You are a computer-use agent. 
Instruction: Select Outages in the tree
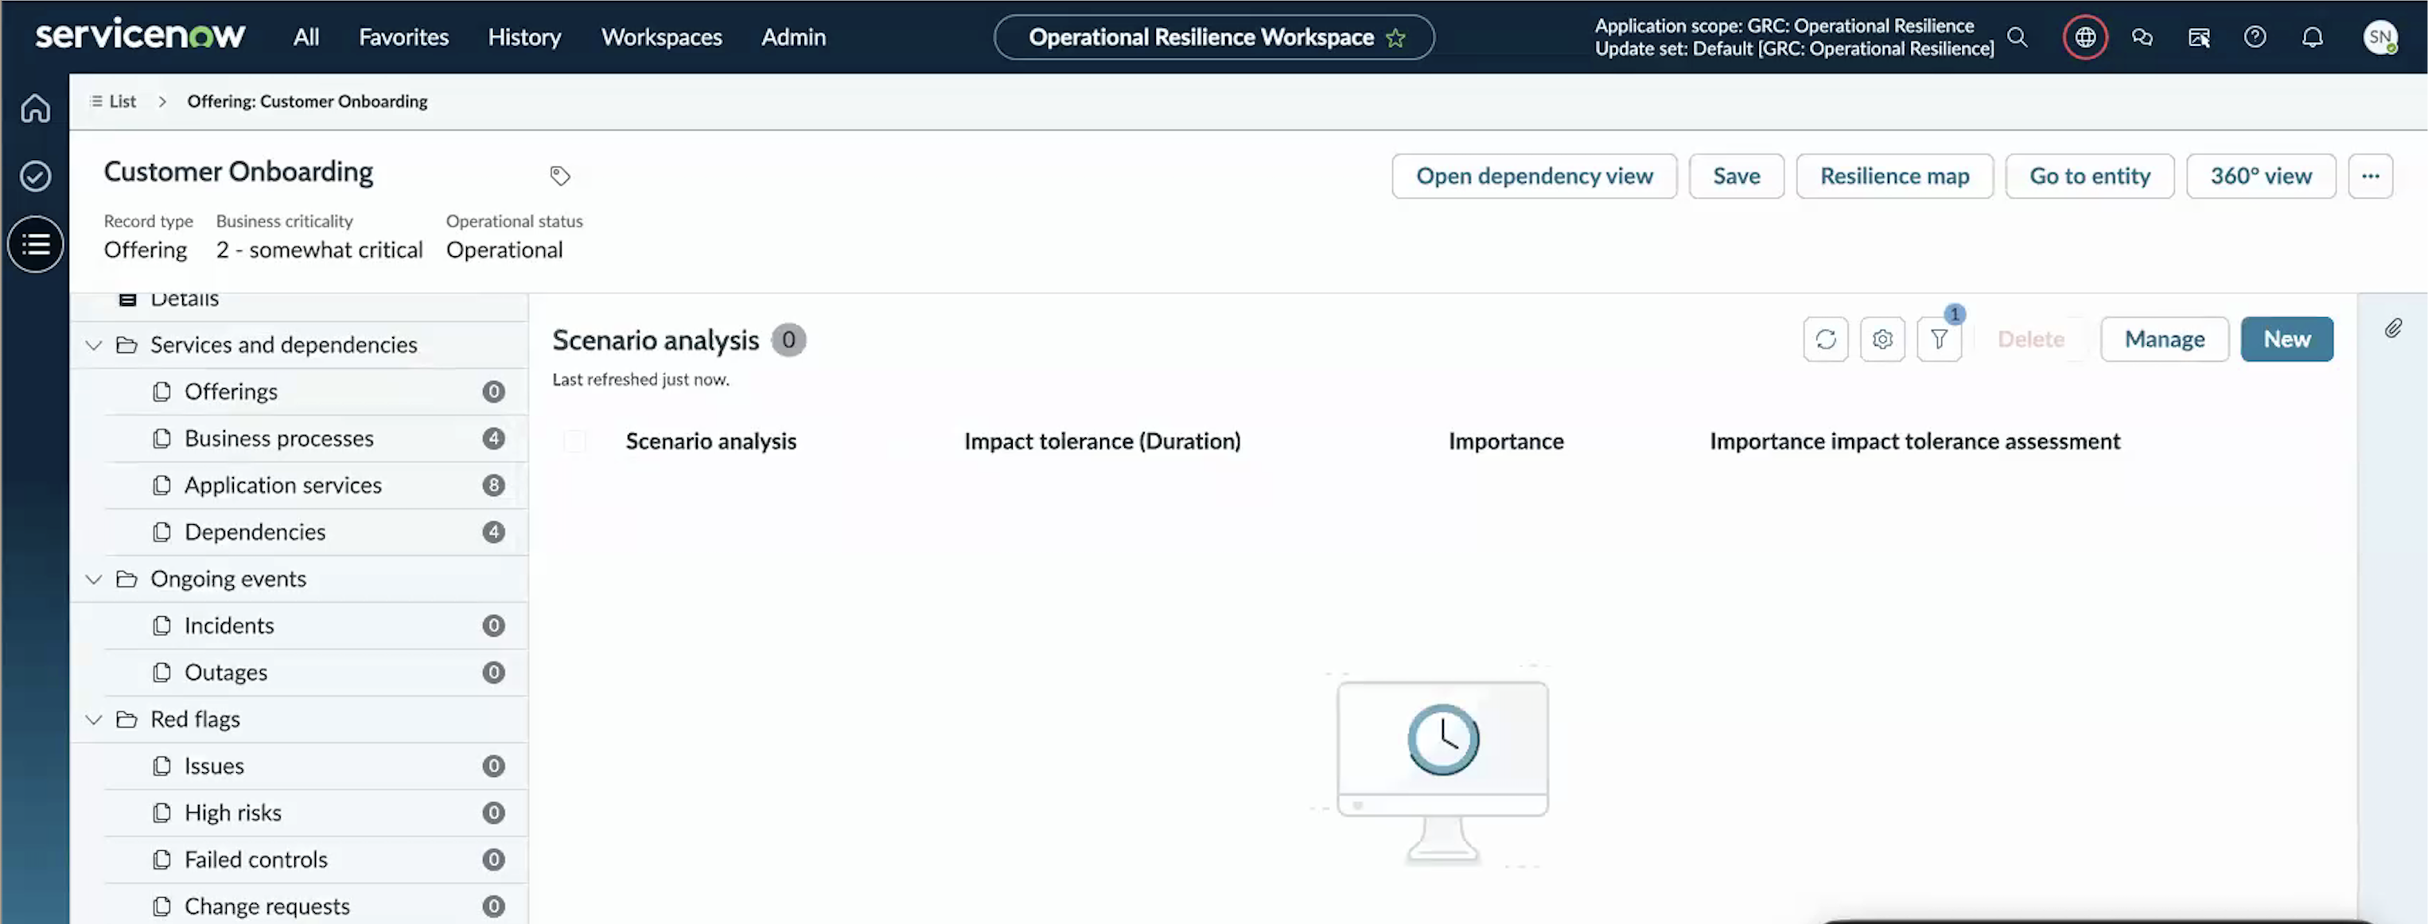tap(316, 673)
